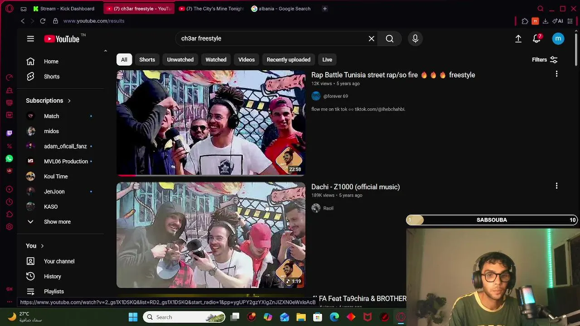Image resolution: width=580 pixels, height=326 pixels.
Task: Open GX Limiter speedometer in Opera sidebar
Action: 9,77
